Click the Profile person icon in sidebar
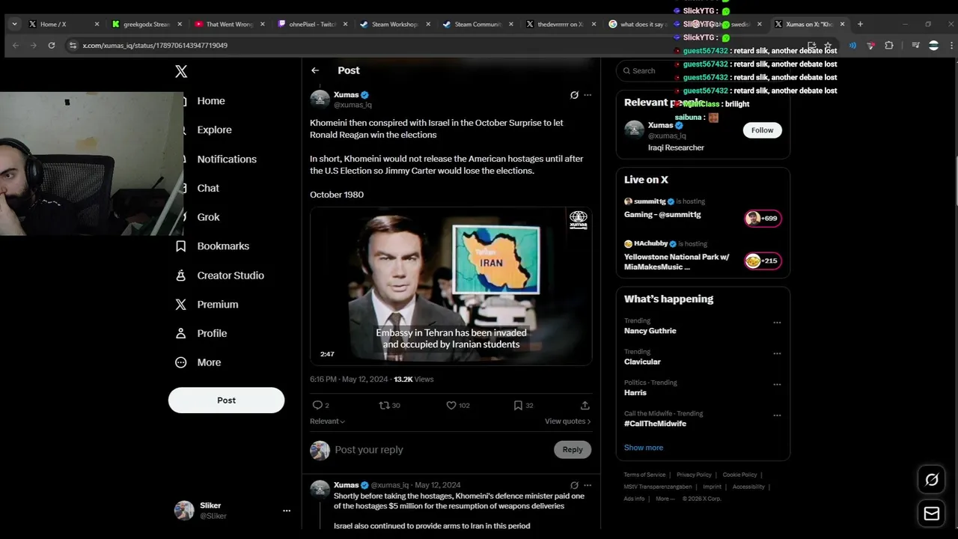This screenshot has height=539, width=958. coord(180,333)
